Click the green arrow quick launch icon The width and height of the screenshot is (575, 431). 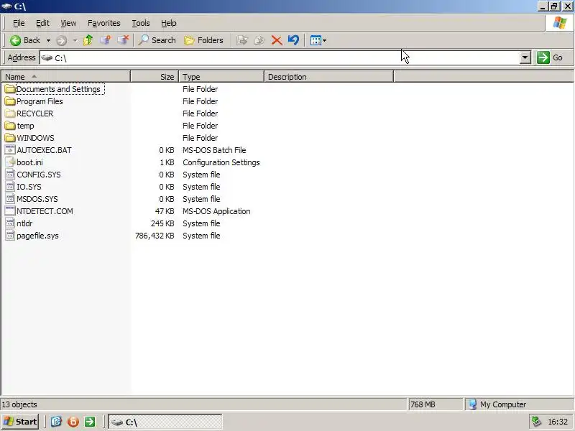click(90, 422)
